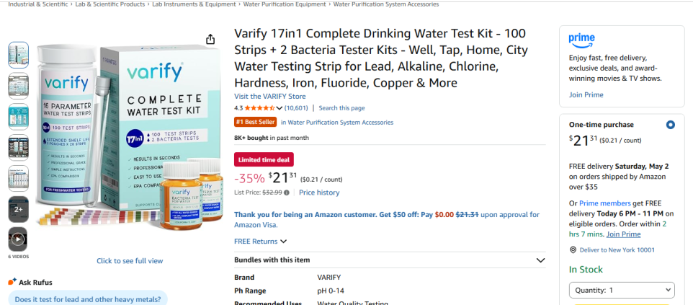
Task: Click the Ask Rufus sparkle icon
Action: click(x=12, y=282)
